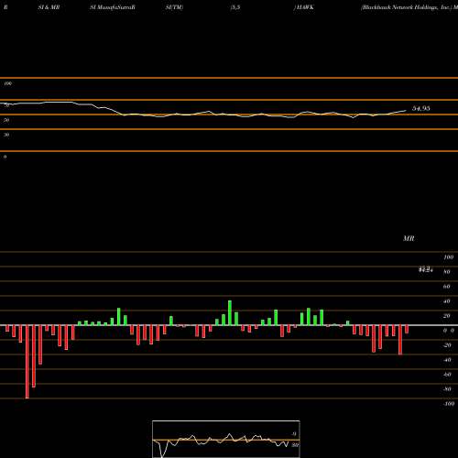The image size is (458, 458).
Task: Select the 54.95 RSI value label
Action: [421, 108]
